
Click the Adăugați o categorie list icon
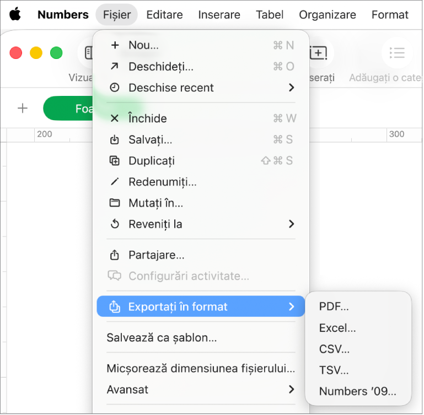[x=397, y=53]
